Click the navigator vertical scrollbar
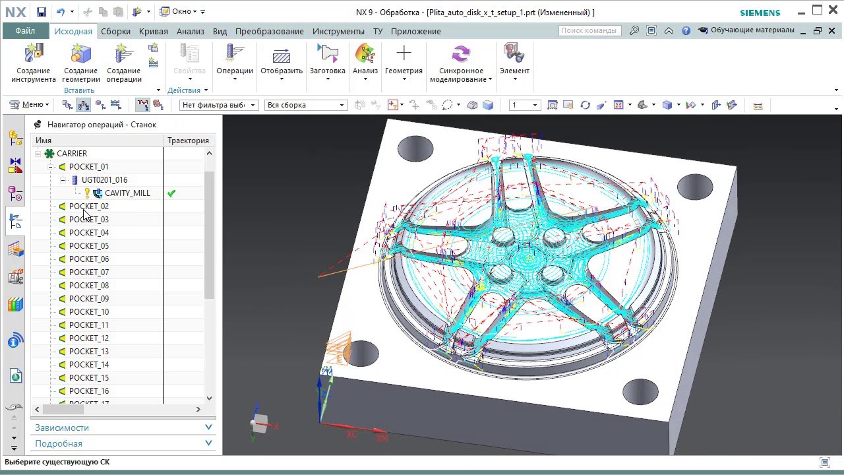Viewport: 844px width, 475px height. (209, 234)
